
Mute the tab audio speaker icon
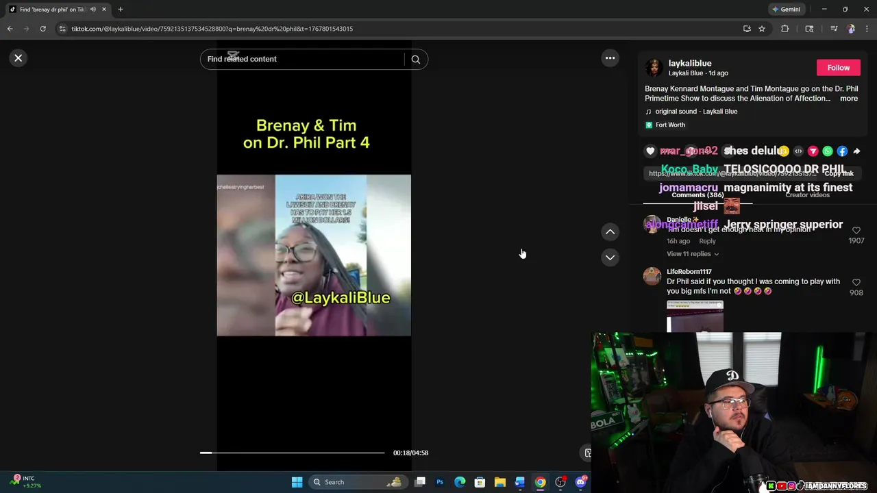pyautogui.click(x=93, y=10)
